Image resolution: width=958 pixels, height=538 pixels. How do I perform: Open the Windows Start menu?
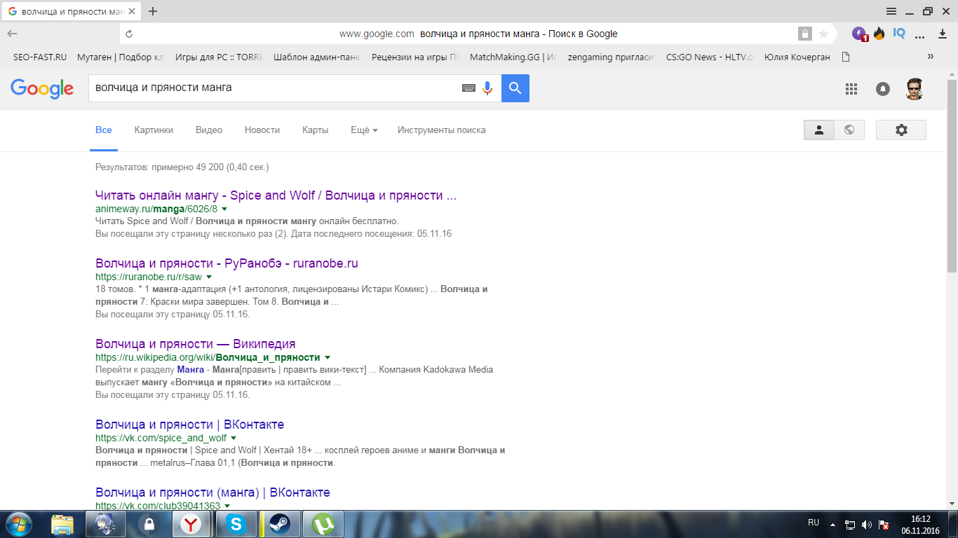click(x=18, y=523)
